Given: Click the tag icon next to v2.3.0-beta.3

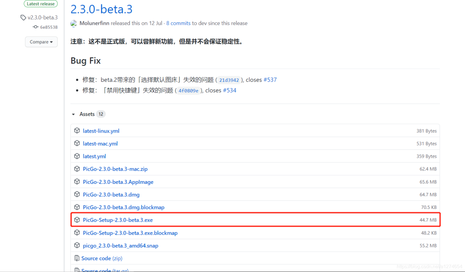Looking at the screenshot, I should (x=23, y=18).
